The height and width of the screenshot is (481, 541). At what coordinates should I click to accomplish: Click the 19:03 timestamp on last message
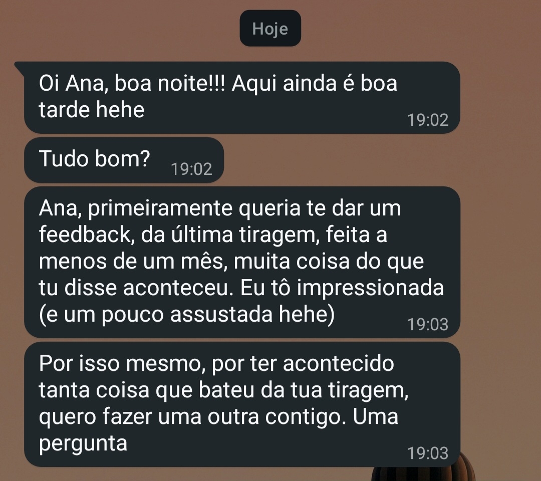[x=428, y=453]
